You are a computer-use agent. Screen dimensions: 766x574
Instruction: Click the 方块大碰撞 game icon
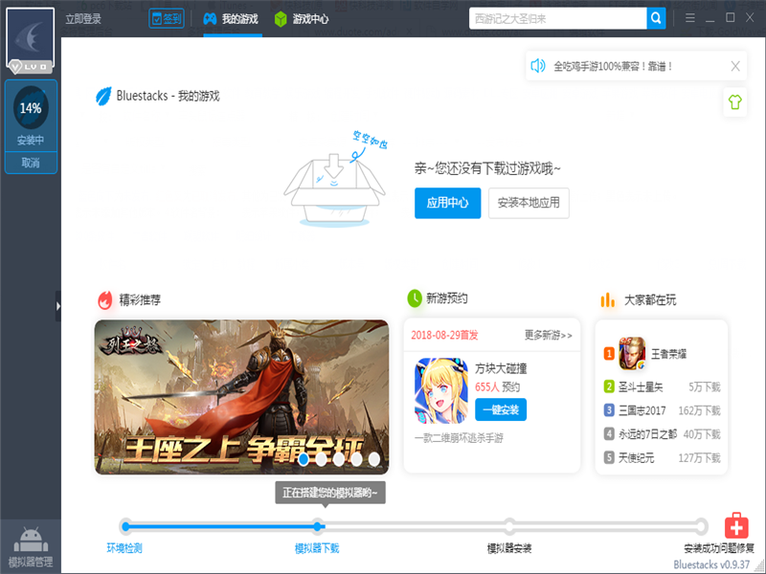point(441,390)
